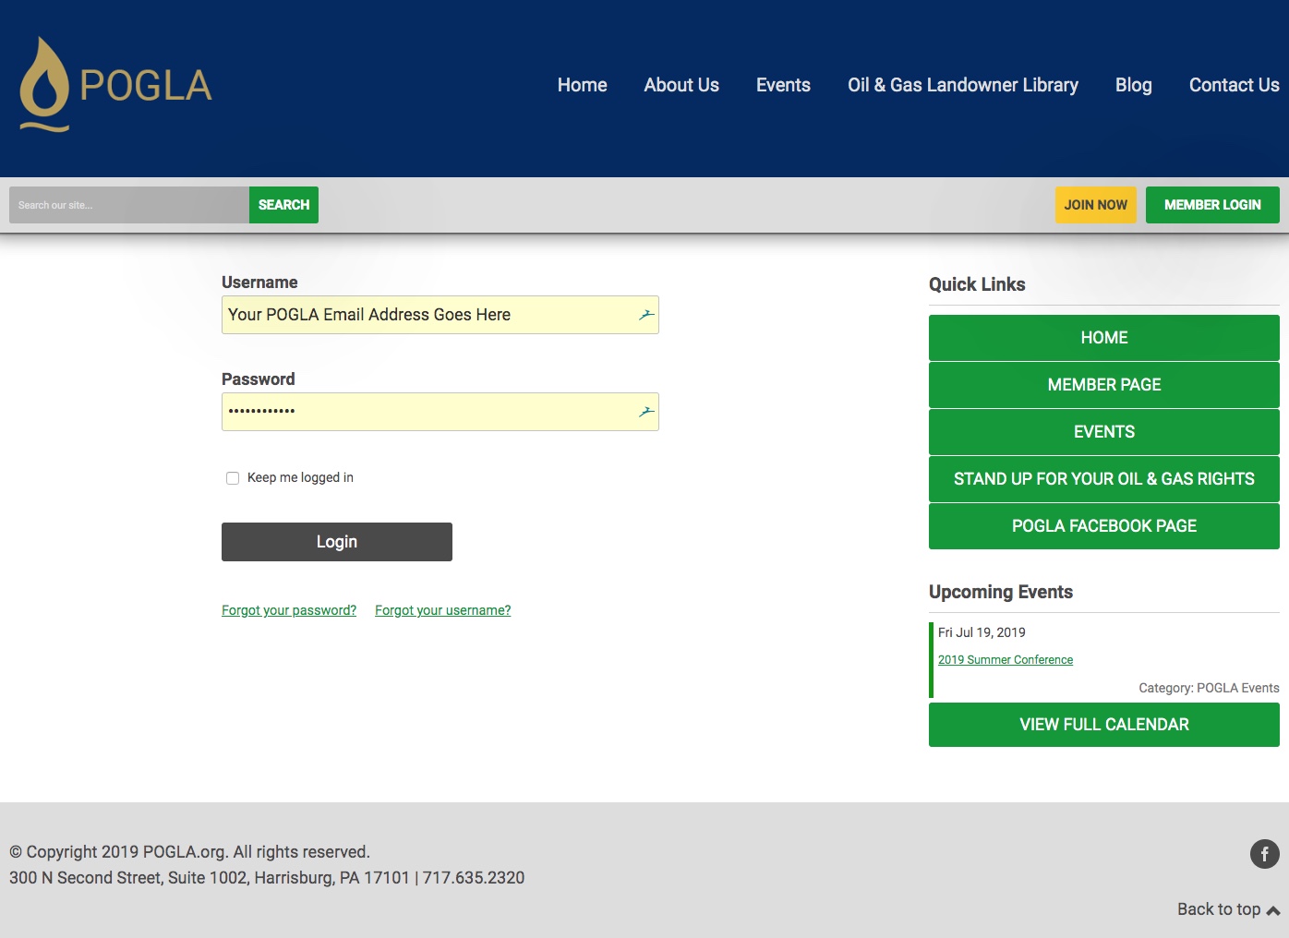
Task: Click into the Username input field
Action: point(440,315)
